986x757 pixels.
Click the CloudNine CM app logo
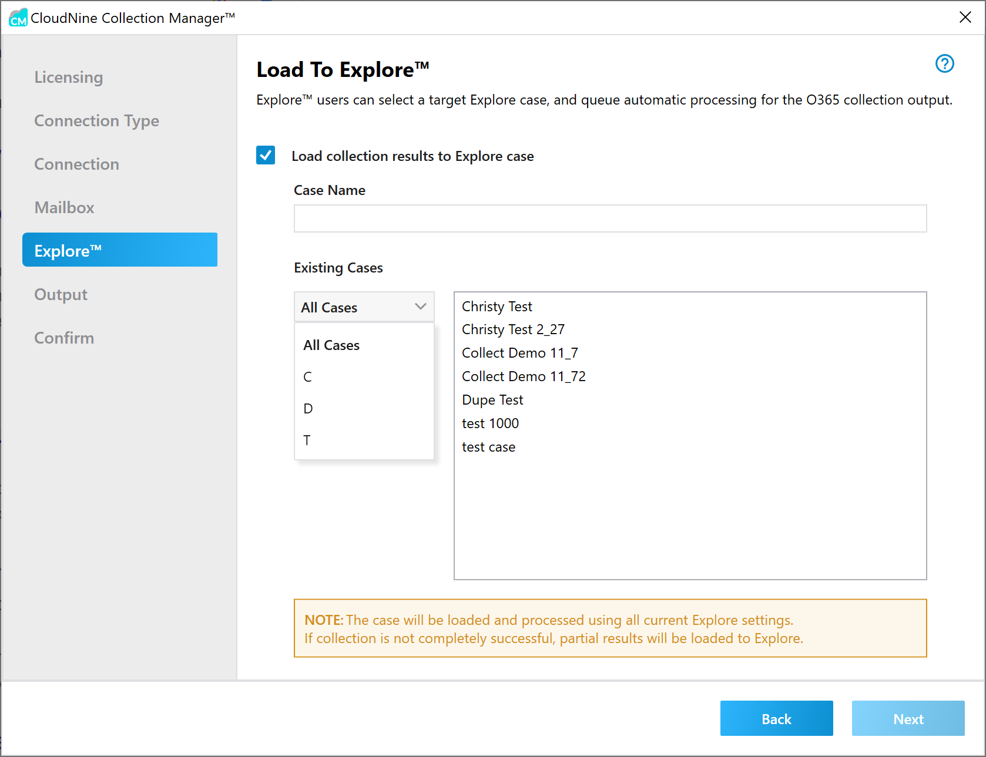click(x=18, y=18)
